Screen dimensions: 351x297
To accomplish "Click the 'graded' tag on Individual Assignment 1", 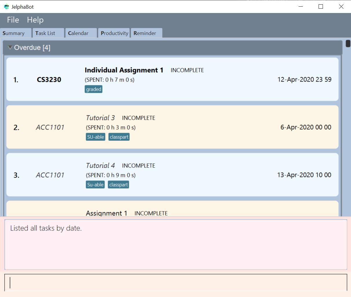I will (94, 89).
